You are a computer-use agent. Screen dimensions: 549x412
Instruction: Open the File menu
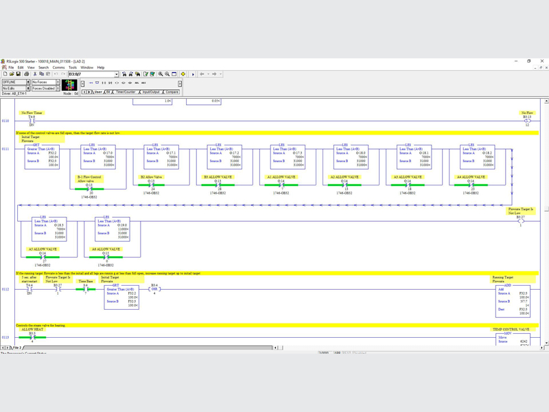coord(11,67)
